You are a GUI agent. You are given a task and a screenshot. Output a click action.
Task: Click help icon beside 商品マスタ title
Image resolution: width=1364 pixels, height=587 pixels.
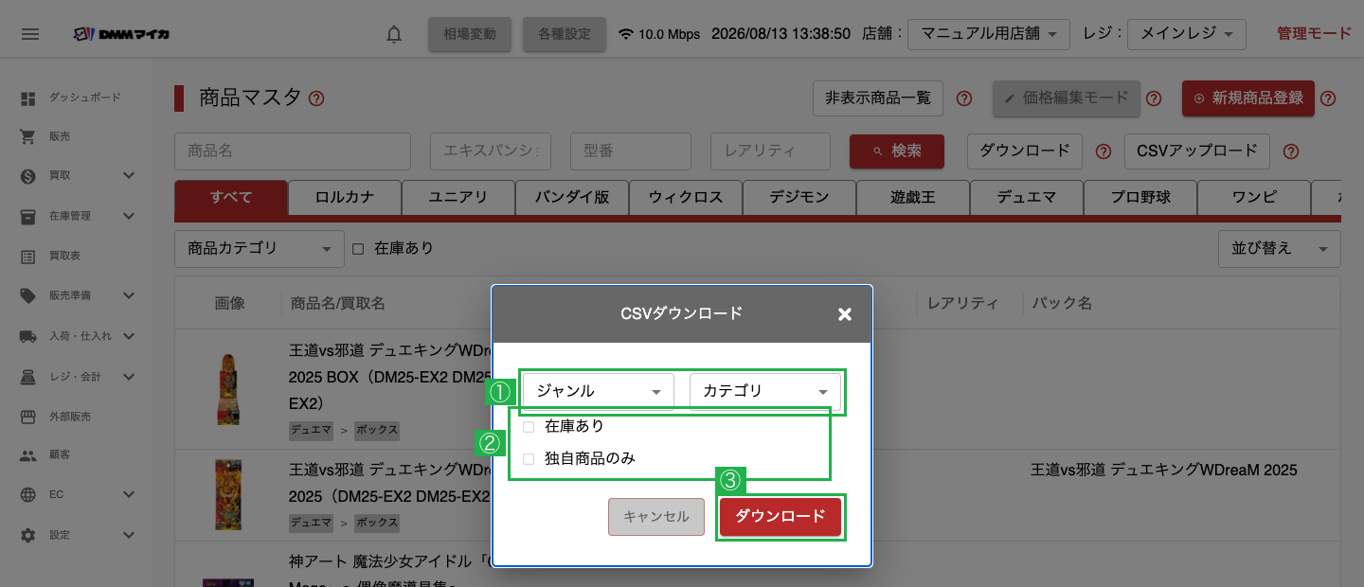(316, 98)
